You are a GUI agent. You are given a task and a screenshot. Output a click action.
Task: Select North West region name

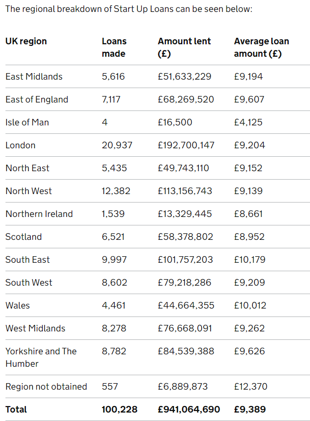click(29, 191)
